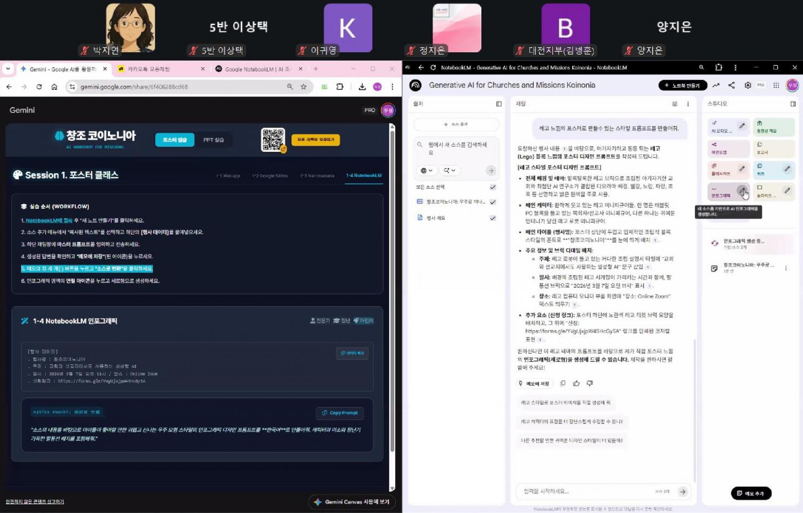This screenshot has width=803, height=513.
Task: Switch to the PPT 실습 tab
Action: tap(213, 140)
